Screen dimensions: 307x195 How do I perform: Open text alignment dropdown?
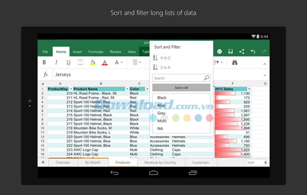click(137, 62)
